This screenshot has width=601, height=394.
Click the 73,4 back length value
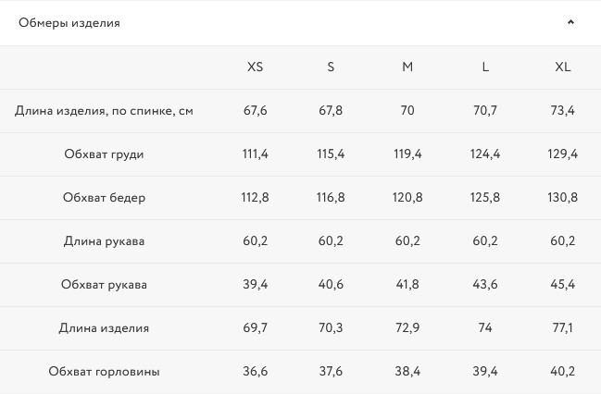(563, 111)
